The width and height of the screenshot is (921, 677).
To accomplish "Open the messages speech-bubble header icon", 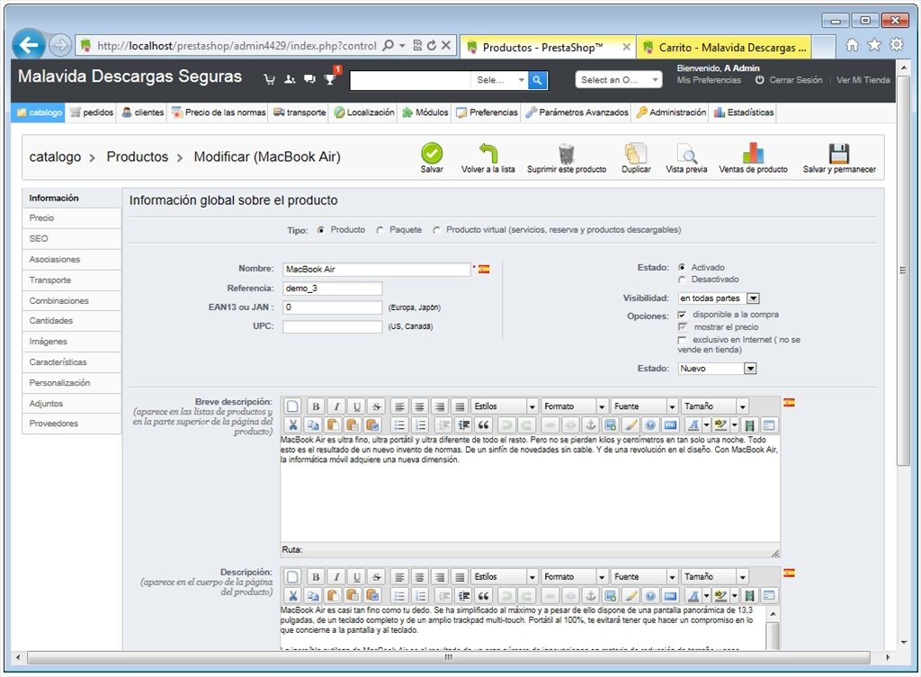I will click(309, 79).
